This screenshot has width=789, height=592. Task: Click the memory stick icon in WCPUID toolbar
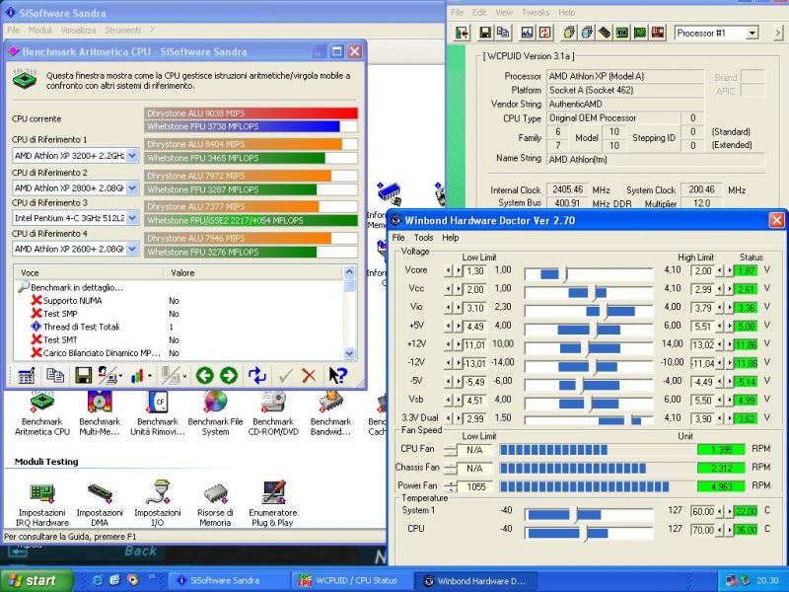click(x=605, y=34)
